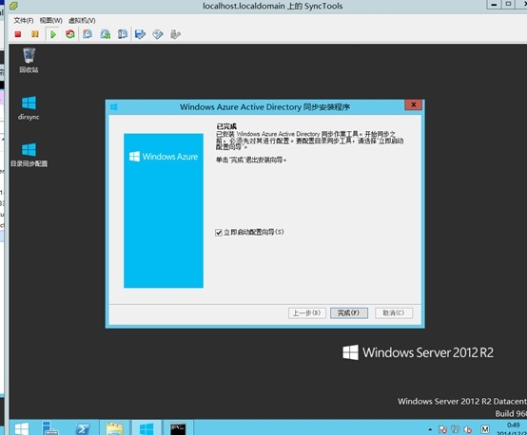Click the revert to snapshot toolbar icon
The height and width of the screenshot is (435, 527).
(x=106, y=34)
